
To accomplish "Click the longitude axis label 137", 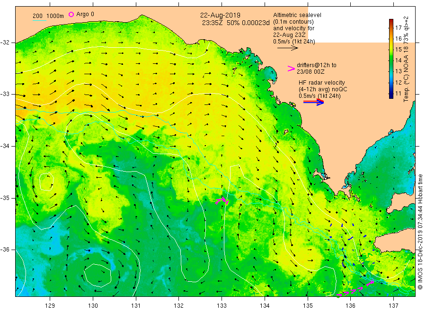I will click(393, 306).
